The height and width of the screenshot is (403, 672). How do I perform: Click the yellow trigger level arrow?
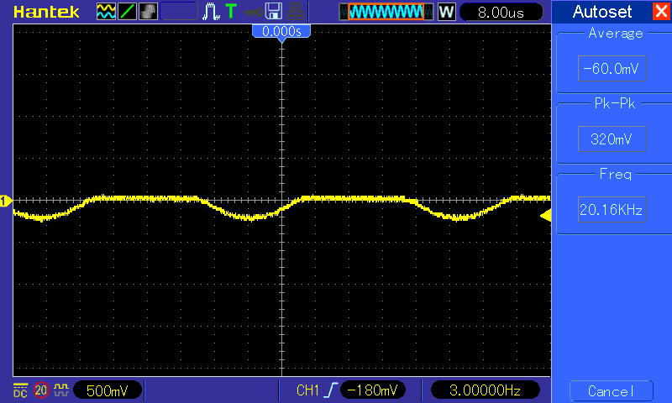pos(545,216)
